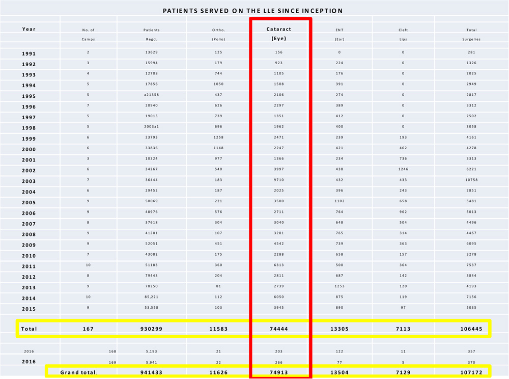The width and height of the screenshot is (509, 379).
Task: Click the Cataract (Eye) column header
Action: 279,34
